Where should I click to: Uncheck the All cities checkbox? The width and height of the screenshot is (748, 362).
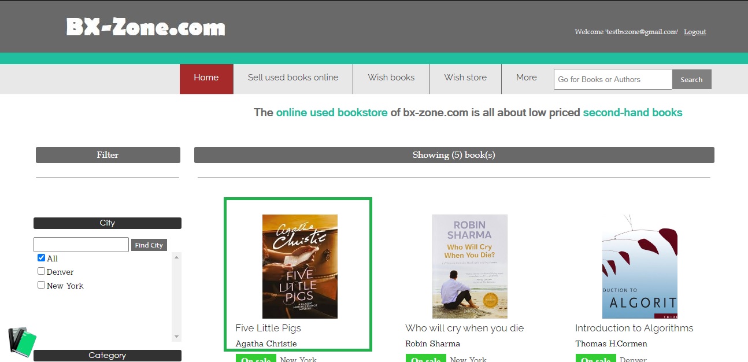[x=41, y=258]
